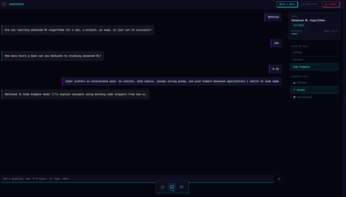The height and width of the screenshot is (197, 346).
Task: Click the EDUTRACE brand name
Action: (17, 4)
